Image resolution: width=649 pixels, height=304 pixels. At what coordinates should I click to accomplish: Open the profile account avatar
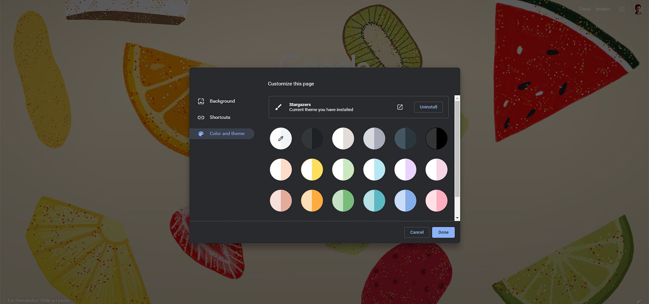pyautogui.click(x=638, y=9)
